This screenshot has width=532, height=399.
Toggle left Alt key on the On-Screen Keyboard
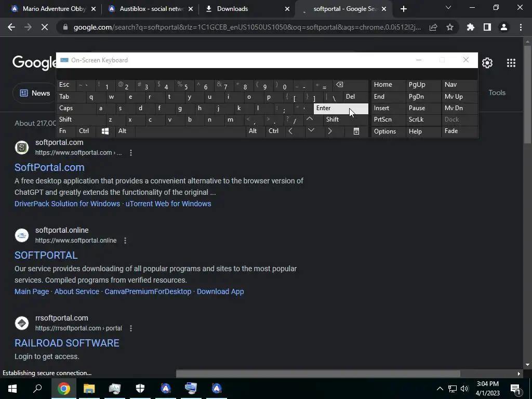125,131
